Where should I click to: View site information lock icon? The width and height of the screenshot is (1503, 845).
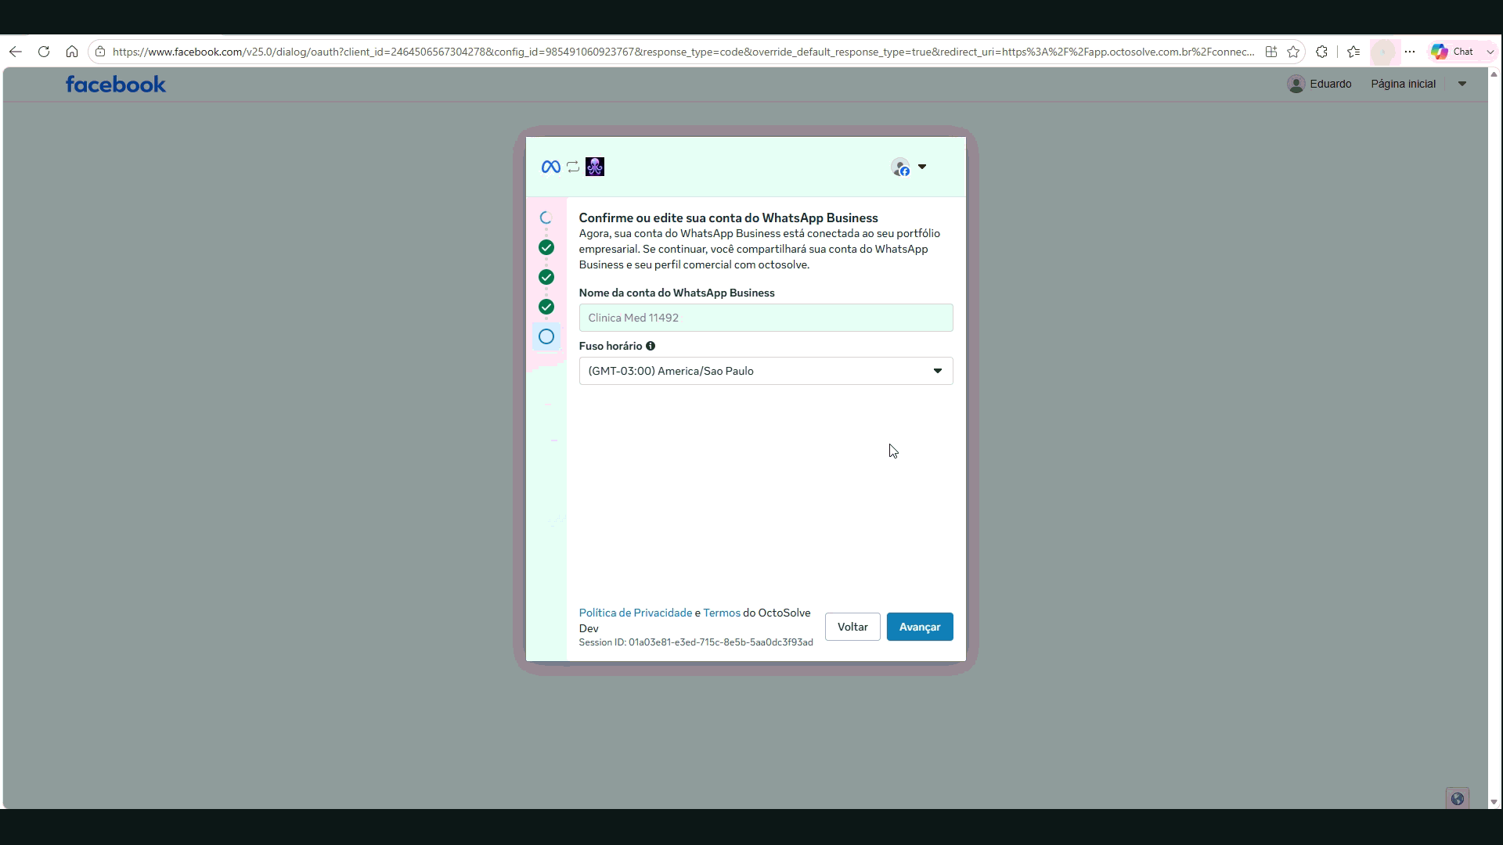[100, 52]
